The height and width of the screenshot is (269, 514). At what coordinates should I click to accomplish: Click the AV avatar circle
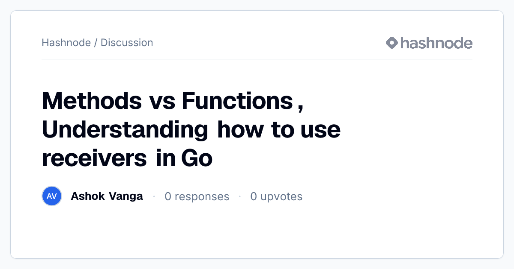52,196
